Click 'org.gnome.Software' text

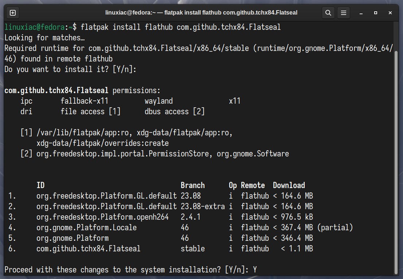[x=253, y=154]
